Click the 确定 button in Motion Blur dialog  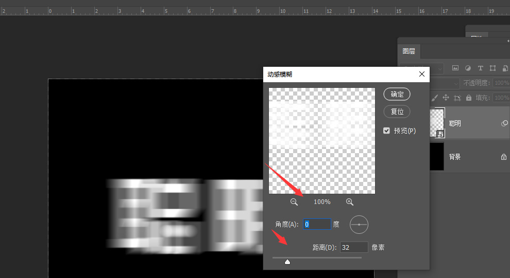[x=397, y=95]
